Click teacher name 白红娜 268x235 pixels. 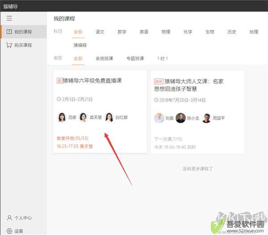121,117
